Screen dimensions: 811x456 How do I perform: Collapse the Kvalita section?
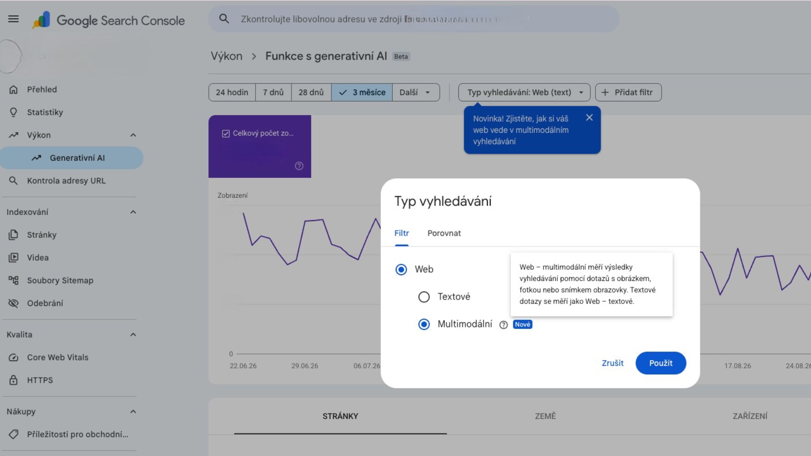tap(133, 335)
